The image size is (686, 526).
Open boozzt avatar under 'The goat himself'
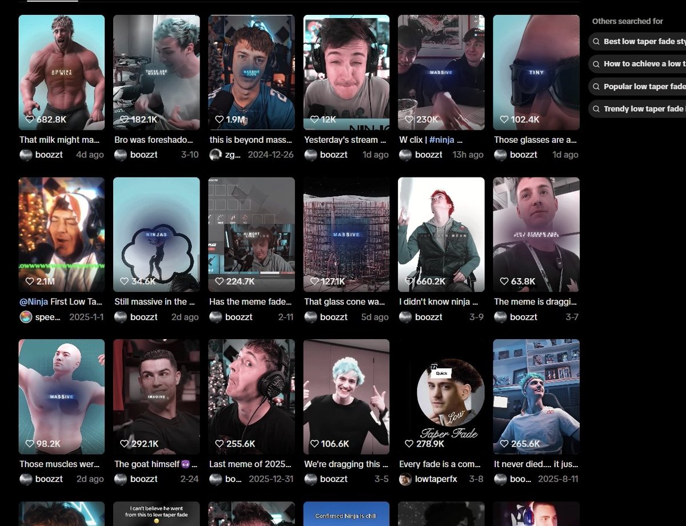point(121,479)
